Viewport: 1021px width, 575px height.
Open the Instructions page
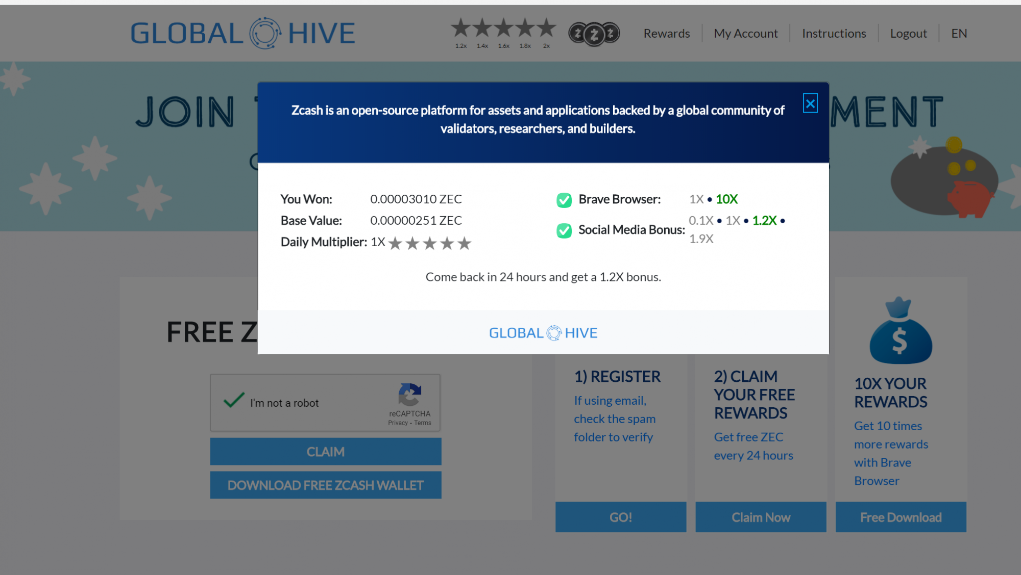click(x=834, y=34)
